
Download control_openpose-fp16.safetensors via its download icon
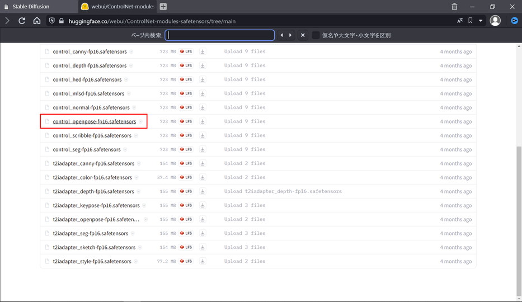click(203, 121)
